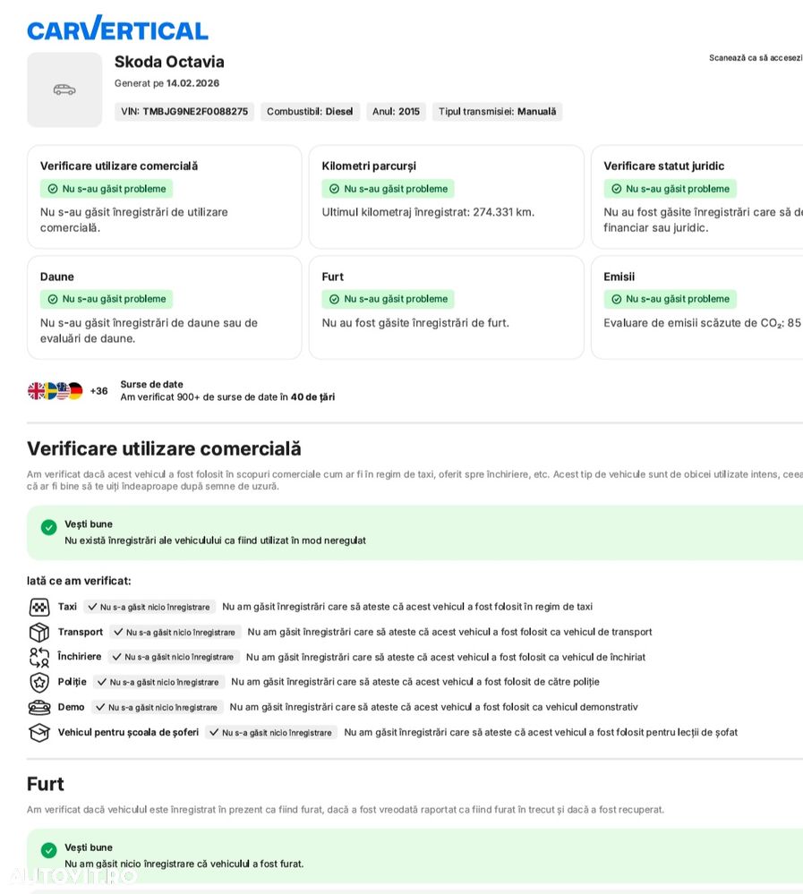This screenshot has width=803, height=894.
Task: Click Închiriere row 'Nu s-a găsit nicio înregistrare' badge
Action: point(174,657)
